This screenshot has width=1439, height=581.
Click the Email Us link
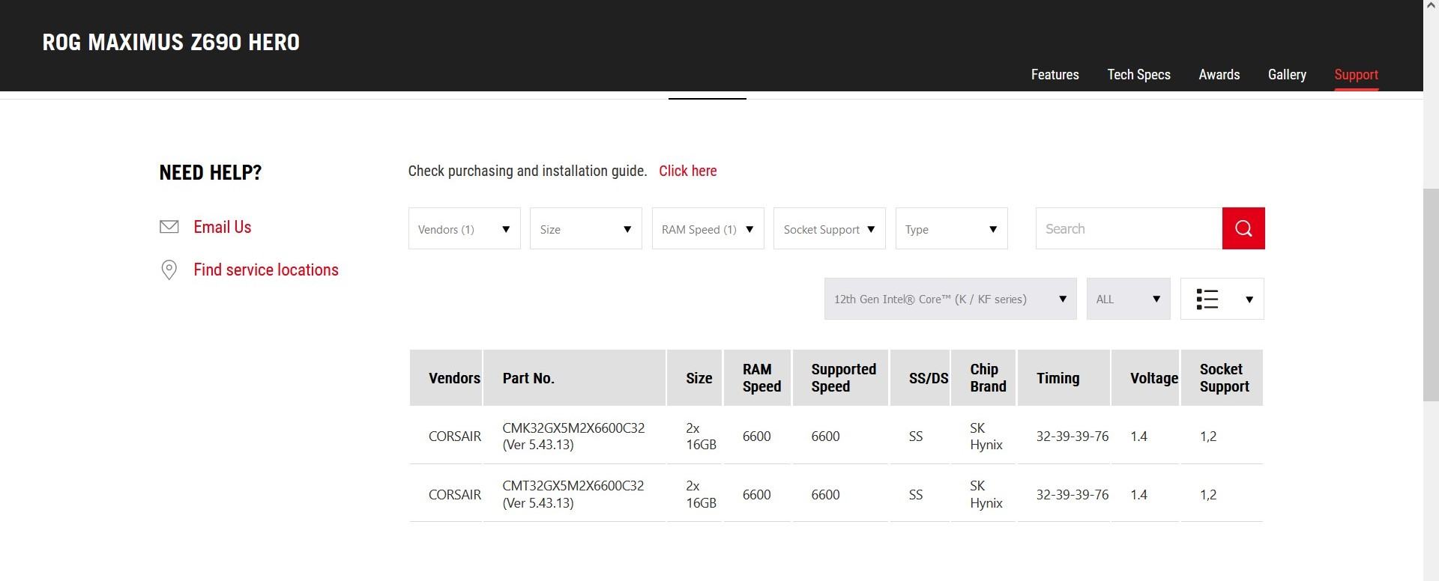pos(223,227)
